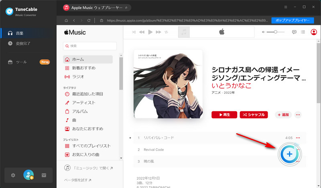This screenshot has height=188, width=321.
Task: Click the user profile avatar in sidebar
Action: pos(28,175)
